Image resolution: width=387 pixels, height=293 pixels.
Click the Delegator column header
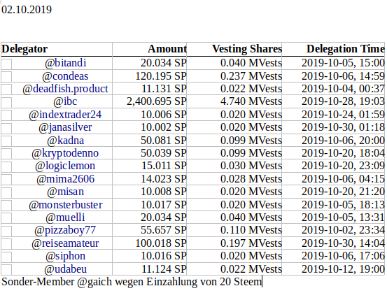24,49
